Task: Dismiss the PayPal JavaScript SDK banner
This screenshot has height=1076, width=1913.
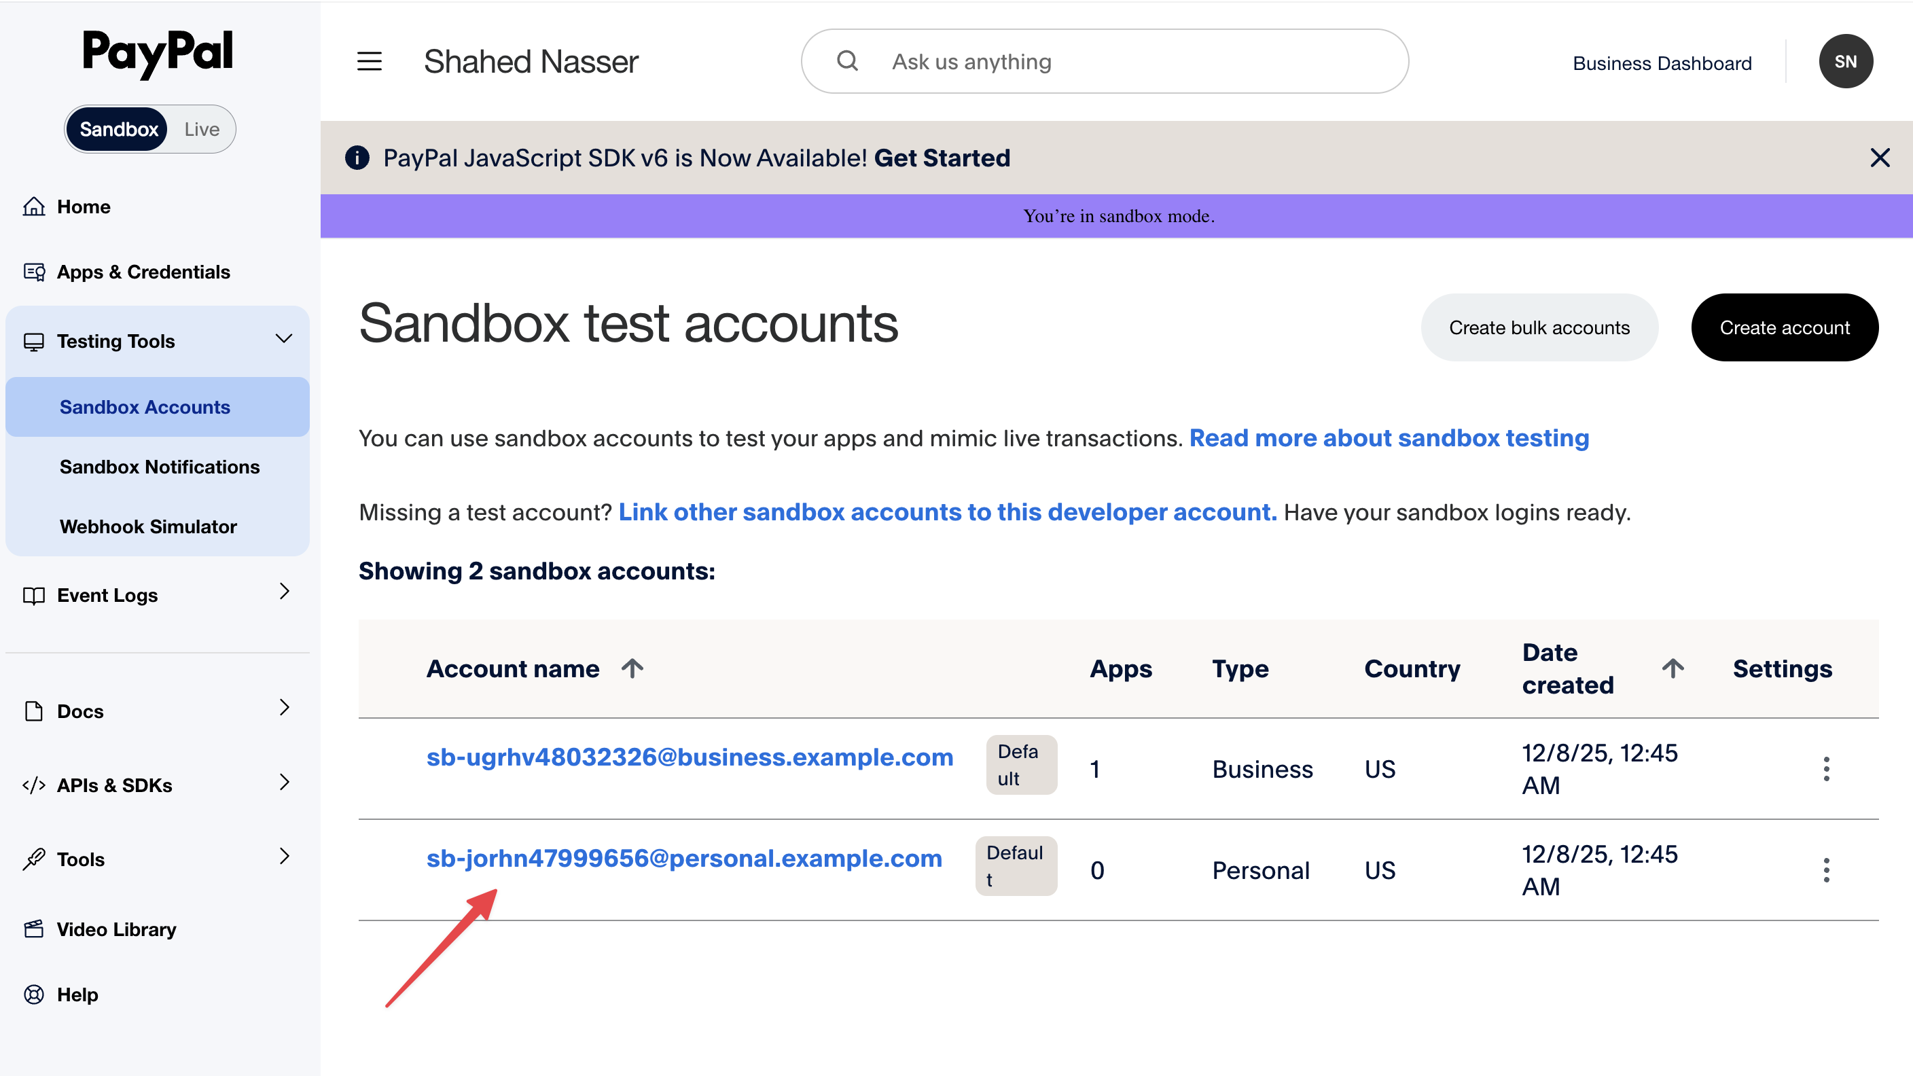Action: pos(1880,158)
